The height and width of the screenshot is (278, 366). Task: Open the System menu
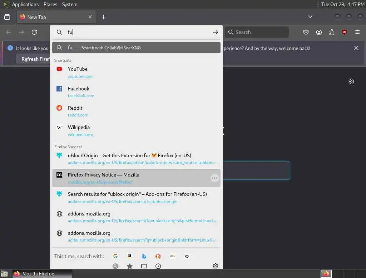tap(70, 4)
